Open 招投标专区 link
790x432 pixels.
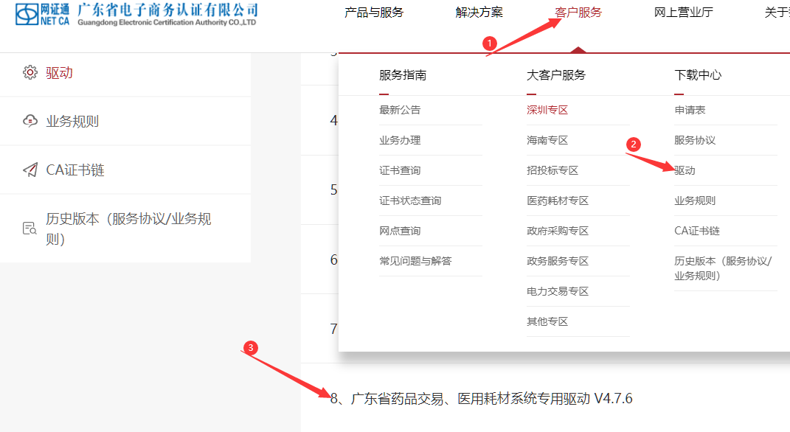click(552, 170)
